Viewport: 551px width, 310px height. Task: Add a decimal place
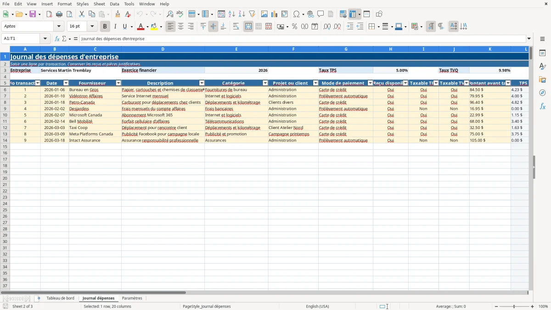[x=327, y=27]
